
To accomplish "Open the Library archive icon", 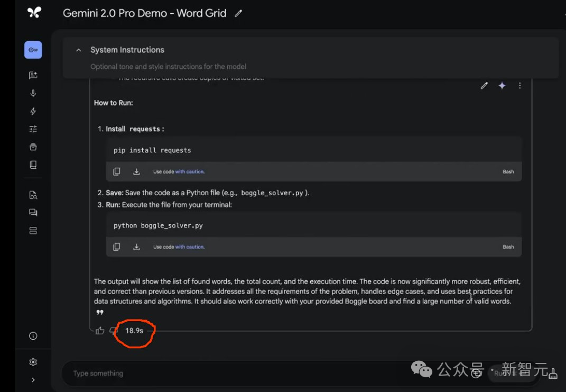I will 33,147.
